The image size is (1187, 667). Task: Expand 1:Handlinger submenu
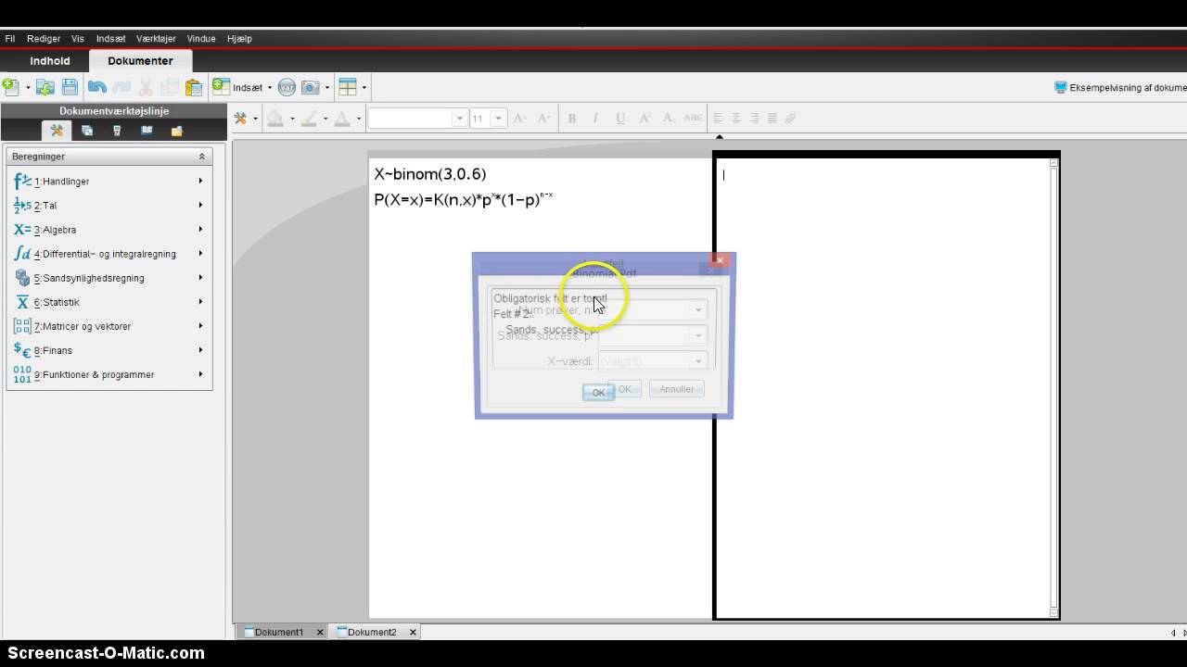200,181
